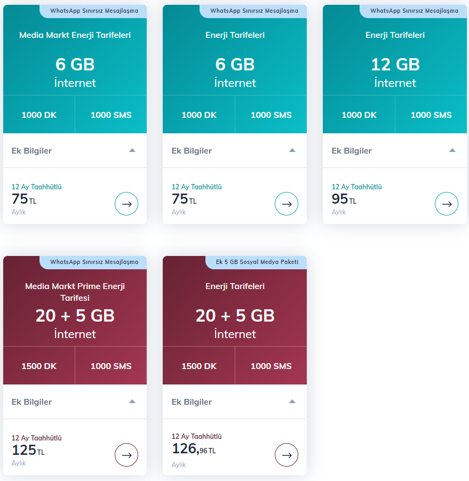
Task: Open Media Markt Enerji Tarifeleri title
Action: point(75,35)
